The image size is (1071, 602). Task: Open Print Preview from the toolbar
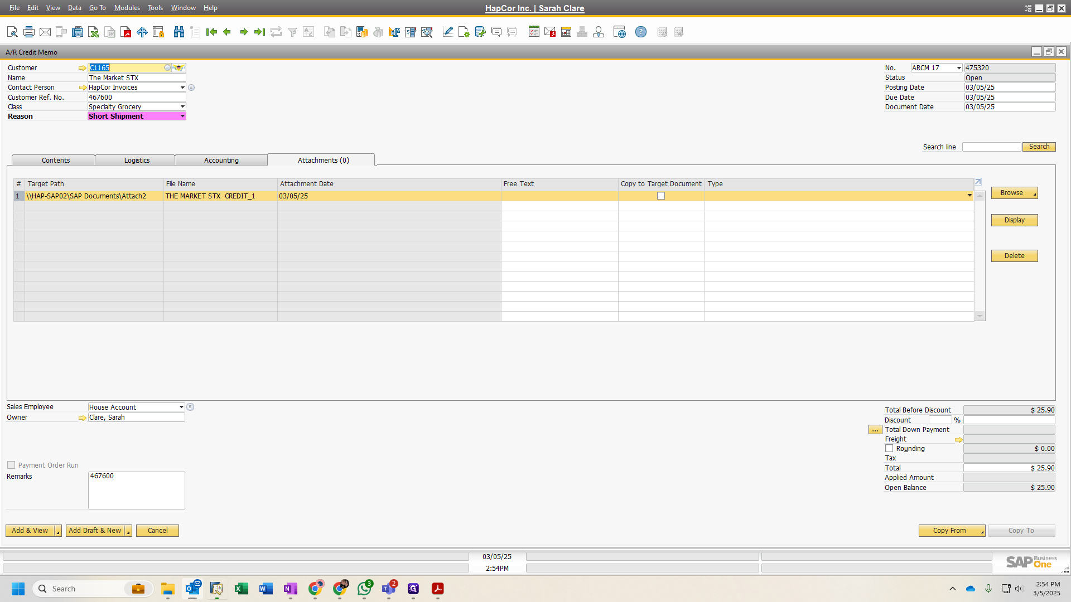click(12, 32)
